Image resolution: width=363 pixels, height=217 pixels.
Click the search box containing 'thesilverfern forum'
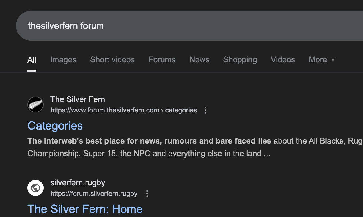(x=190, y=26)
